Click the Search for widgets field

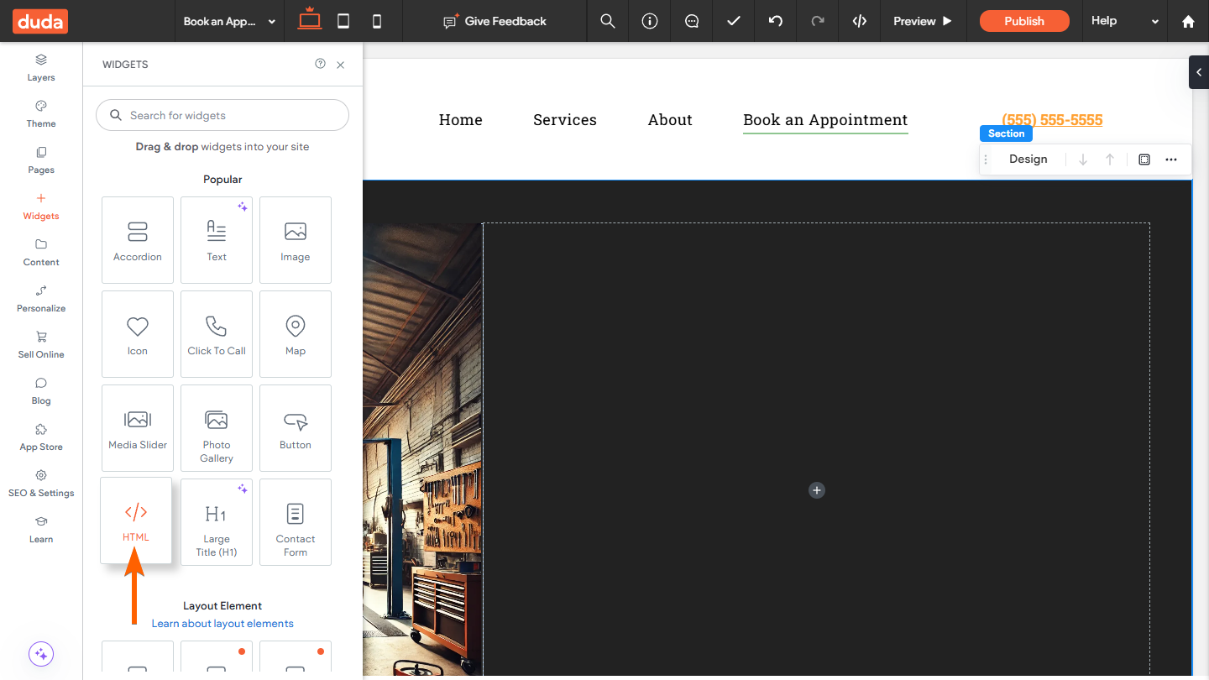222,115
